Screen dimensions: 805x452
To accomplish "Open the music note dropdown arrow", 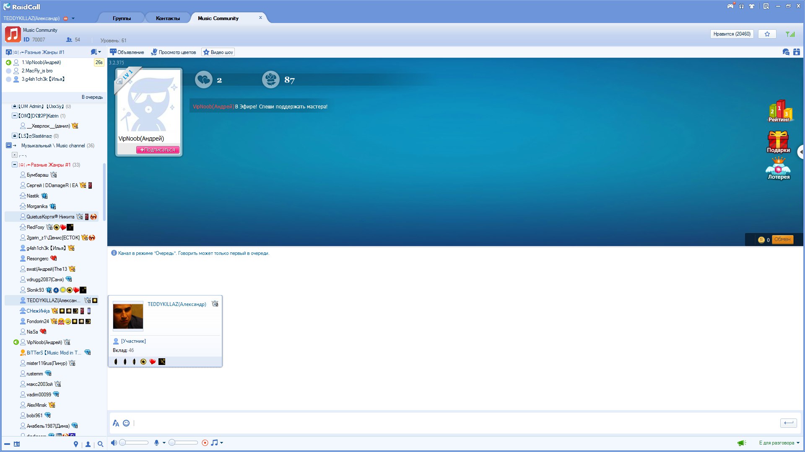I will click(222, 443).
